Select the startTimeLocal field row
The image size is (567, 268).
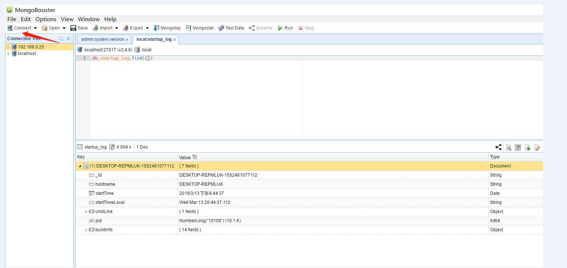tap(309, 202)
